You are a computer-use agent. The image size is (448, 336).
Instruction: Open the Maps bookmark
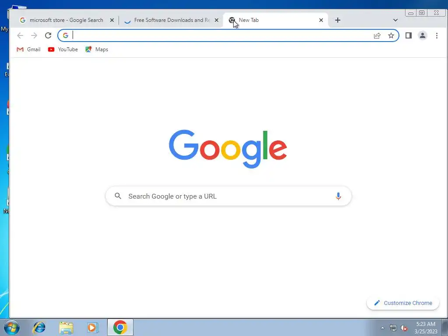coord(97,49)
